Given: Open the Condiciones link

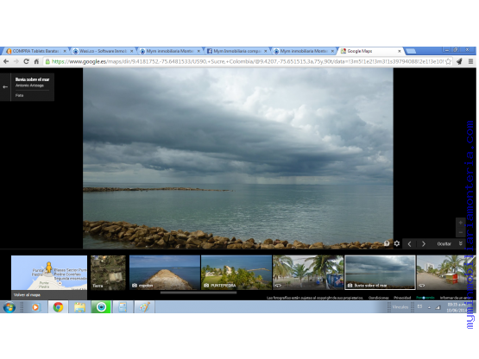Looking at the screenshot, I should click(x=379, y=298).
